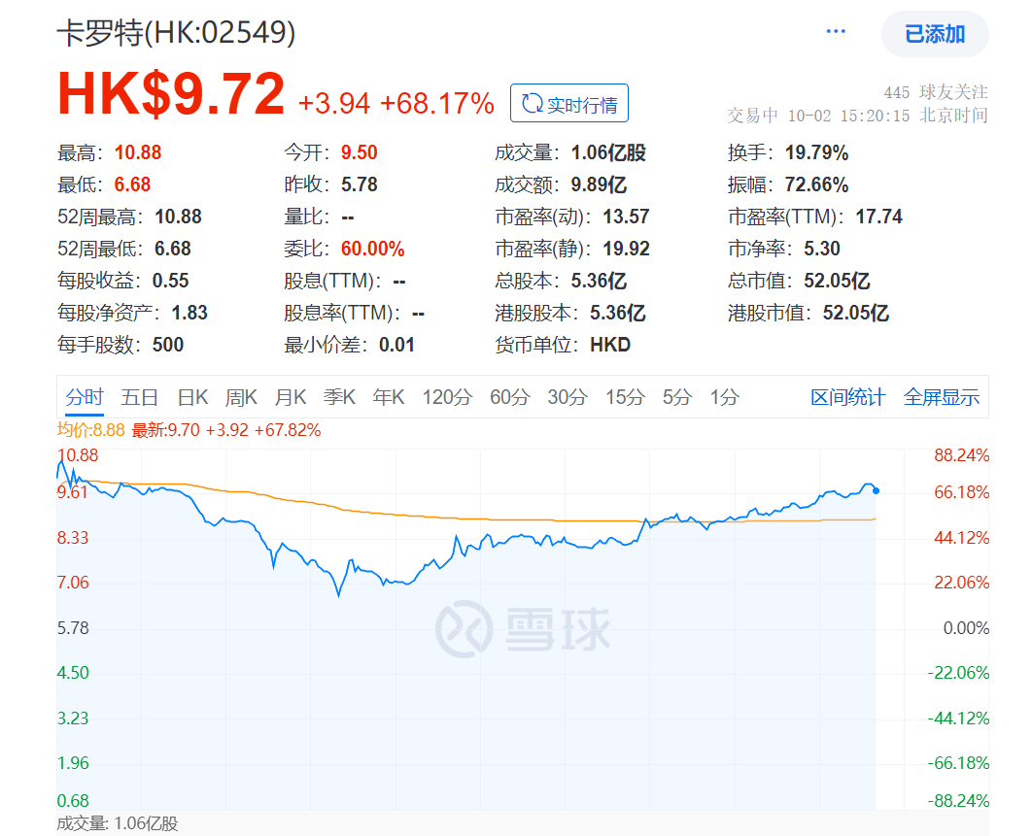Click the current price HK$9.72
The width and height of the screenshot is (1032, 836).
click(171, 94)
